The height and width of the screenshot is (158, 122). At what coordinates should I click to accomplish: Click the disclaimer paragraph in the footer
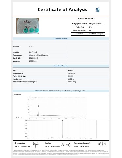click(61, 152)
